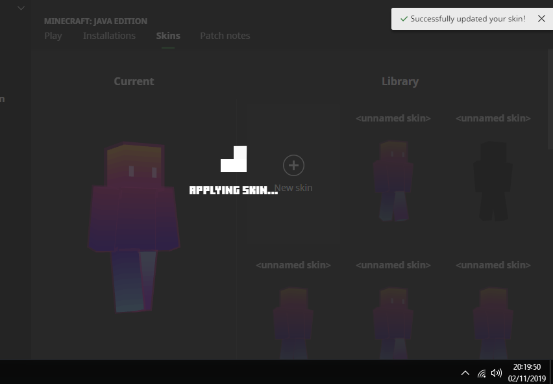Image resolution: width=553 pixels, height=384 pixels.
Task: Click the green checkmark in the notification
Action: [x=404, y=19]
